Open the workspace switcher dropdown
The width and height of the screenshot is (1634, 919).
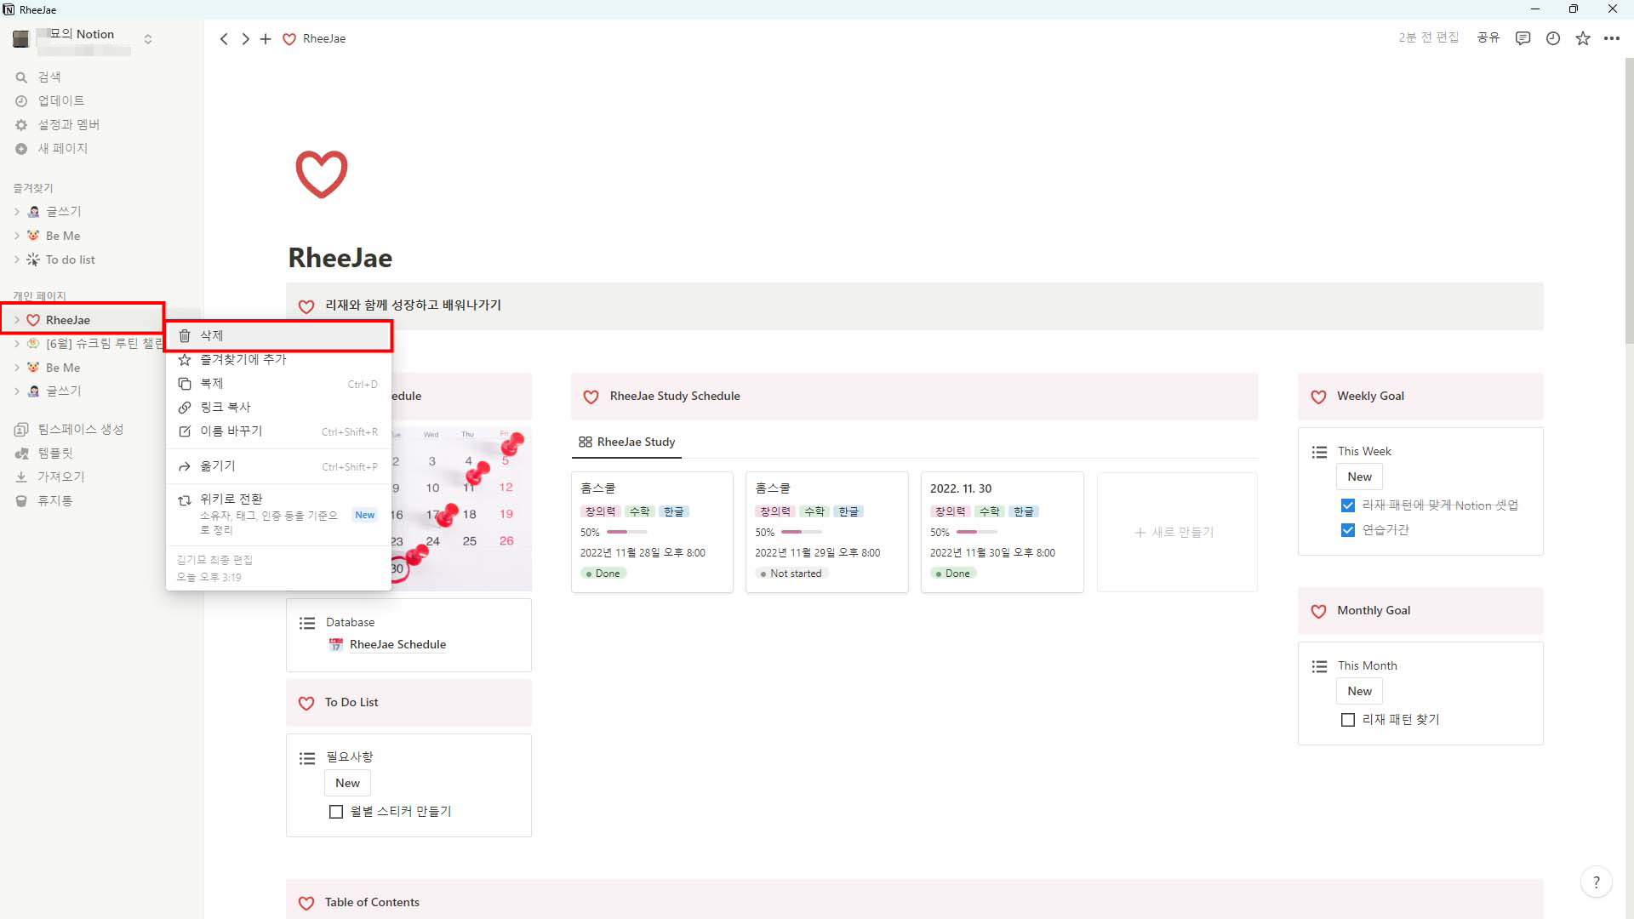(x=148, y=39)
